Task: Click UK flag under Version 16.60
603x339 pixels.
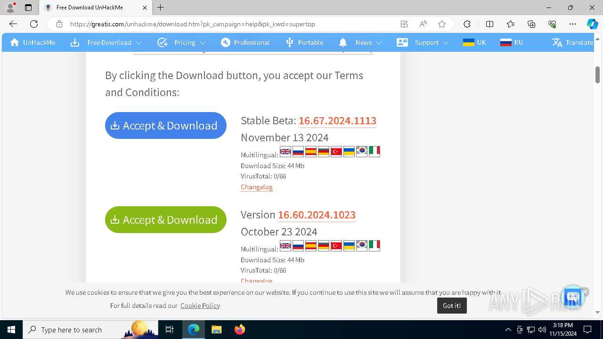Action: [x=285, y=245]
